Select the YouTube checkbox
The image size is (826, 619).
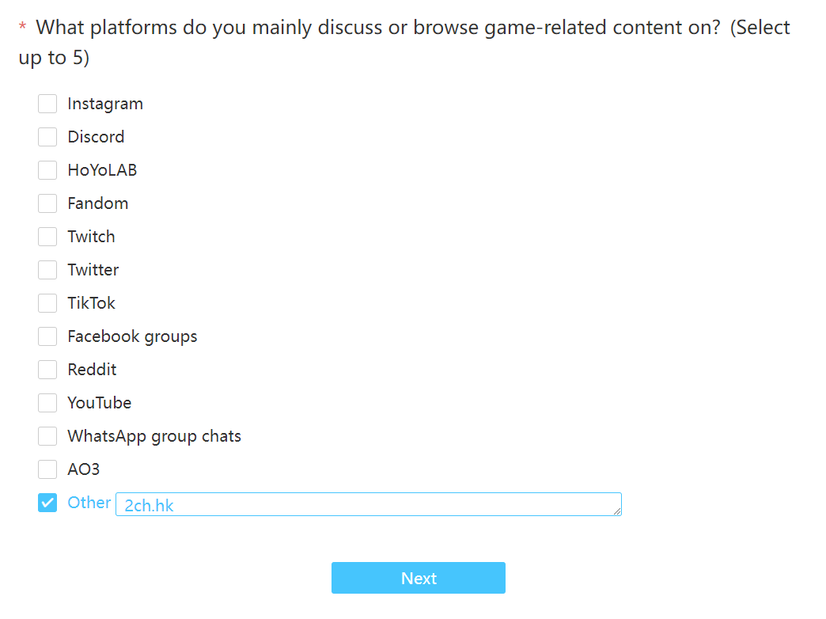47,403
